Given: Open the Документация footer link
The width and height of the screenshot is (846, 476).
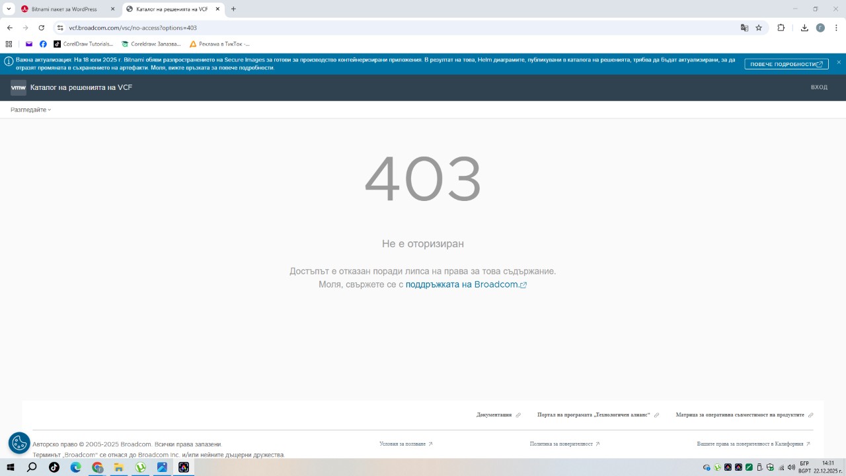Looking at the screenshot, I should click(494, 415).
